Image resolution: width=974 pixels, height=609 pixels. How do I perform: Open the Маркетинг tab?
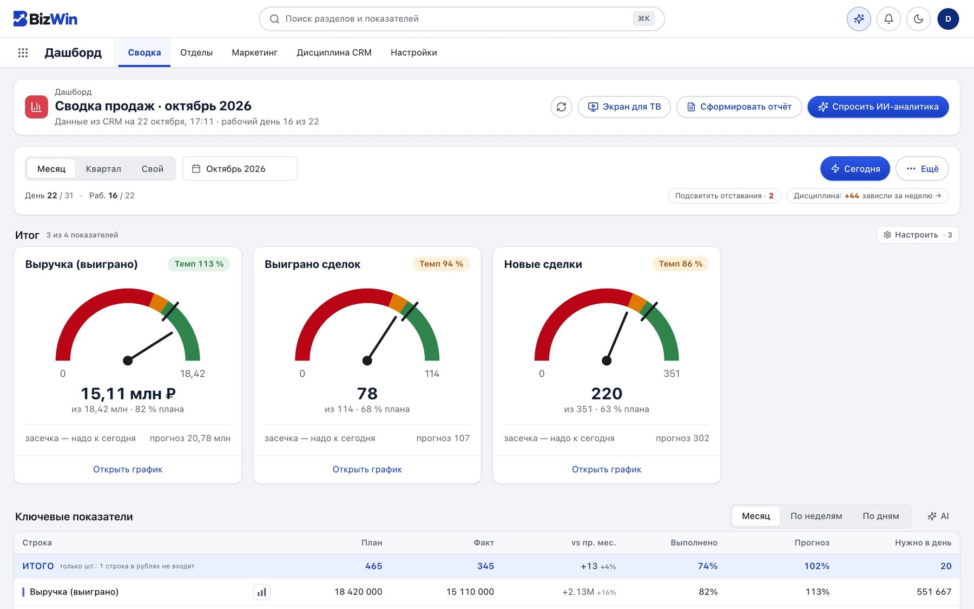click(254, 53)
